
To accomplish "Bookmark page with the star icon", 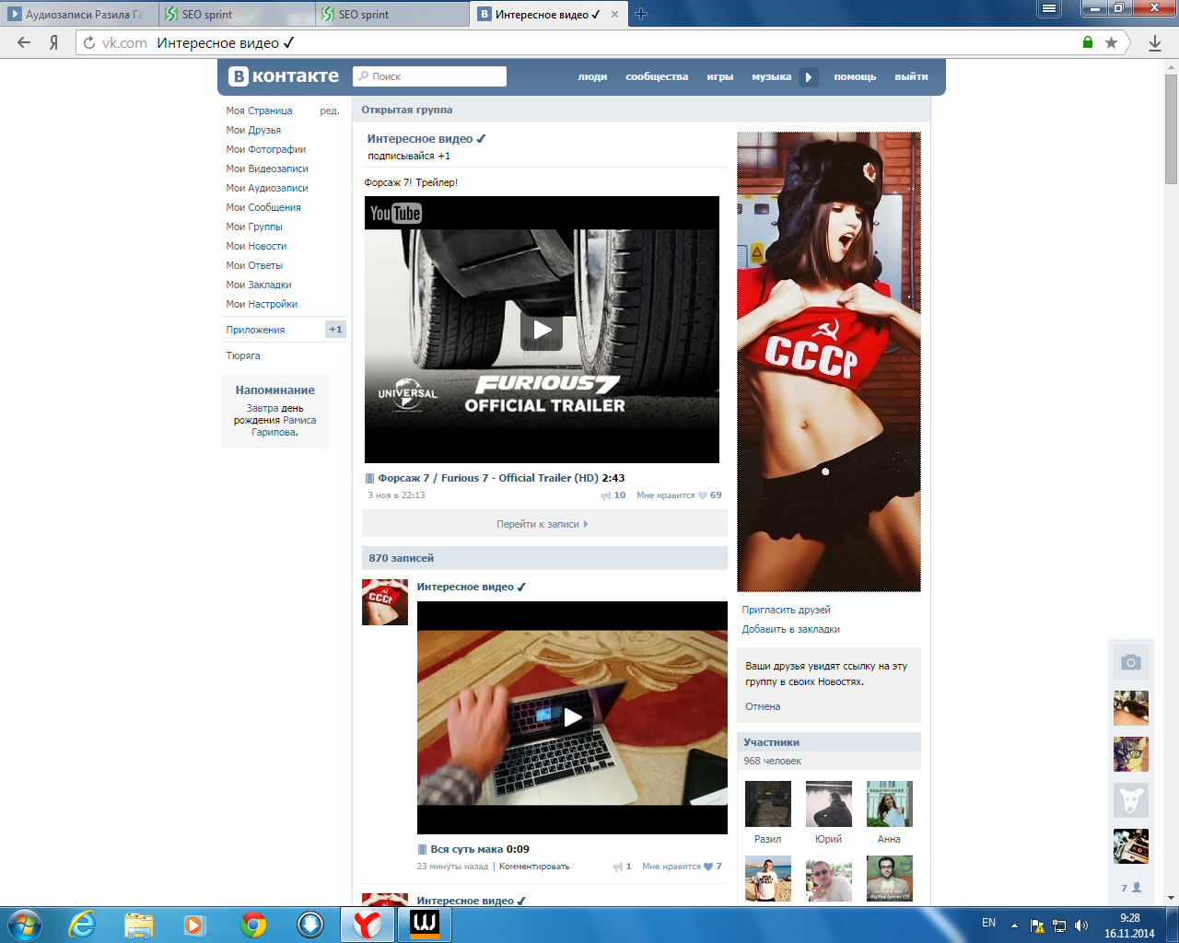I will tap(1111, 42).
